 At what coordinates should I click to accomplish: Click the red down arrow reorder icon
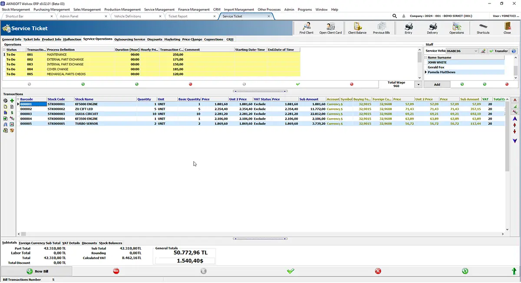515,131
